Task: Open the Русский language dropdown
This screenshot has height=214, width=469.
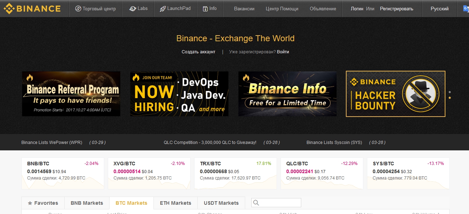Action: pyautogui.click(x=439, y=9)
